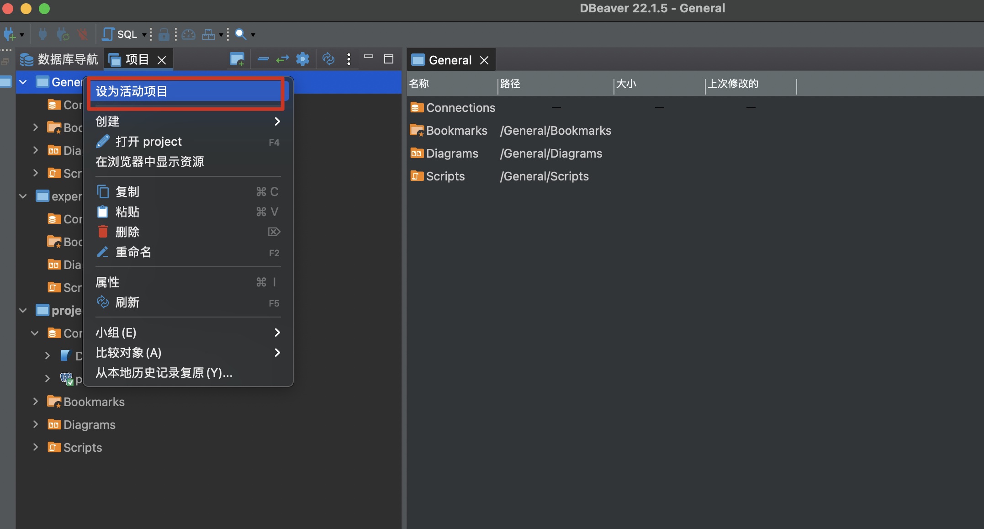This screenshot has width=984, height=529.
Task: Select 在浏览器中显示资源
Action: [187, 162]
